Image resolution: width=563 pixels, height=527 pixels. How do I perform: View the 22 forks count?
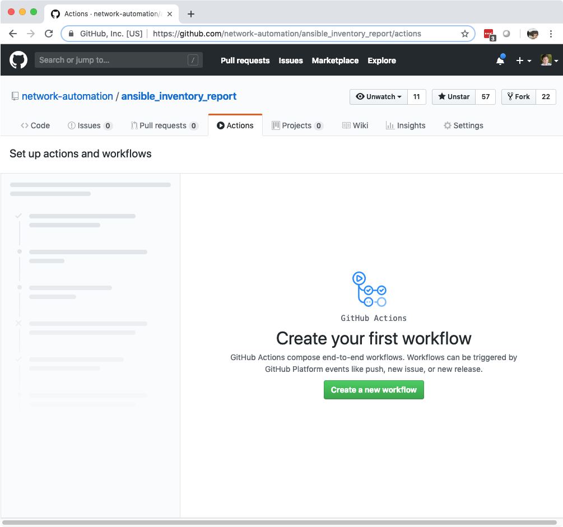coord(546,96)
